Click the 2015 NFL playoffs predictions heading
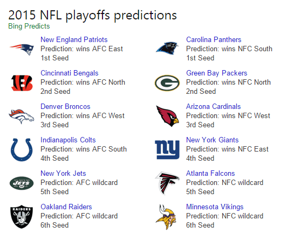Image resolution: width=288 pixels, height=233 pixels. pos(92,15)
